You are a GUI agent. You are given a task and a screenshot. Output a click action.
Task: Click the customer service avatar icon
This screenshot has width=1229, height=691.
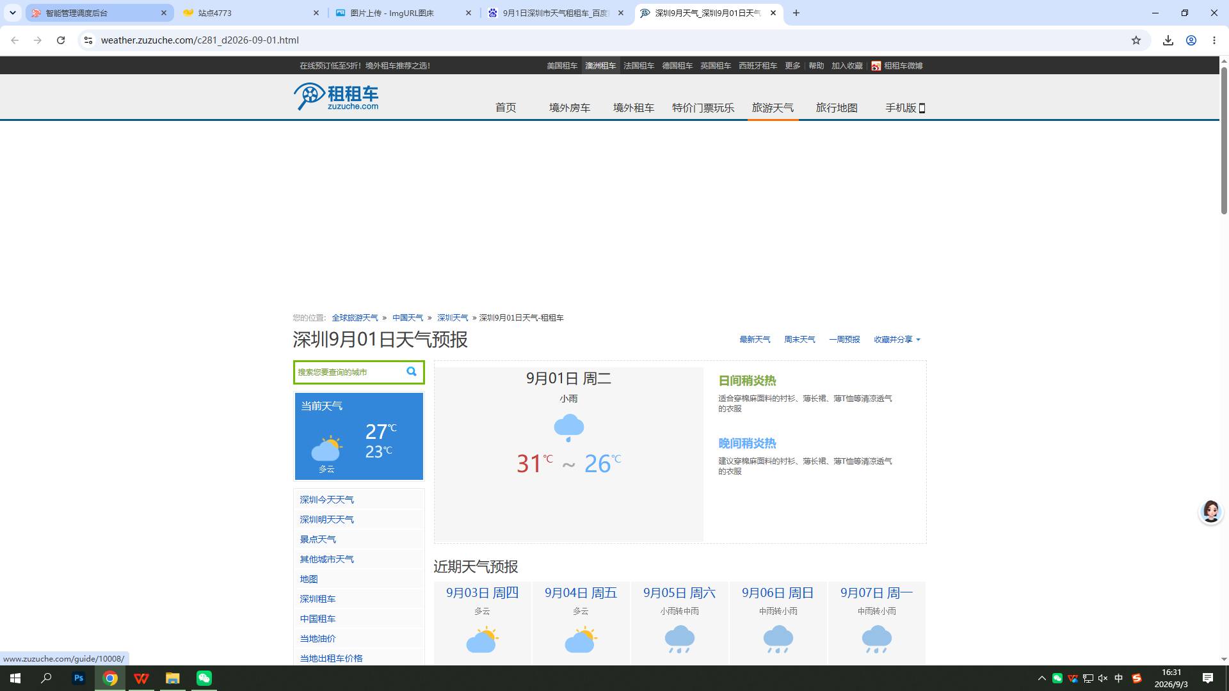(x=1210, y=512)
